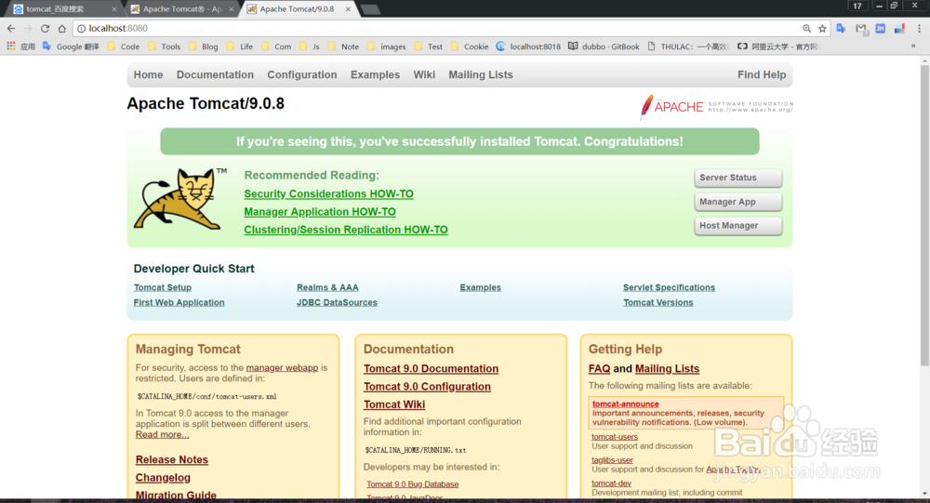The image size is (930, 503).
Task: Expand the Blog bookmark folder
Action: tap(204, 46)
